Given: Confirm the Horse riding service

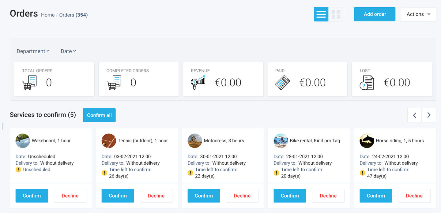Looking at the screenshot, I should coord(376,196).
